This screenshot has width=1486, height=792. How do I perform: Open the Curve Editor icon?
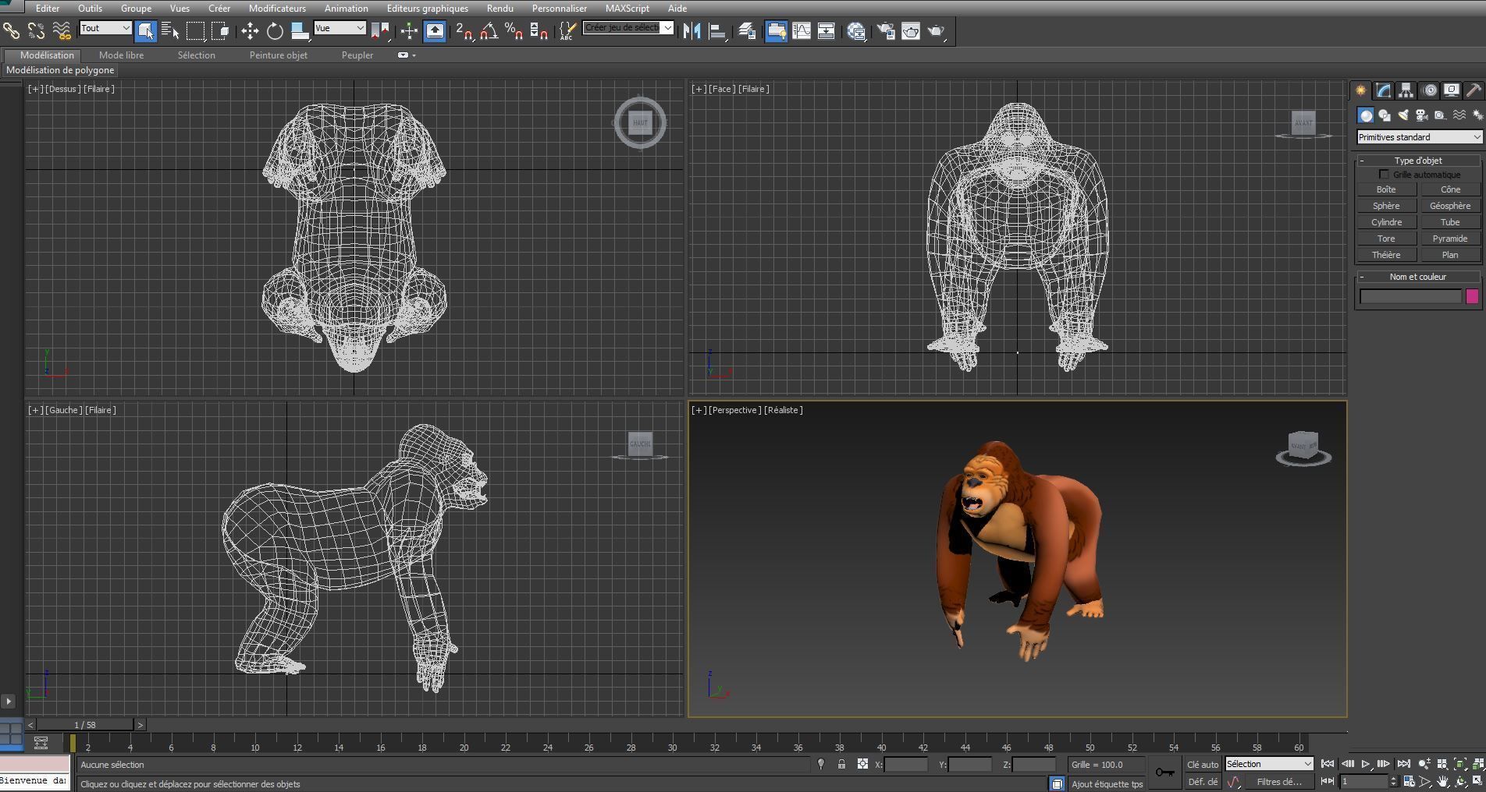pyautogui.click(x=802, y=31)
